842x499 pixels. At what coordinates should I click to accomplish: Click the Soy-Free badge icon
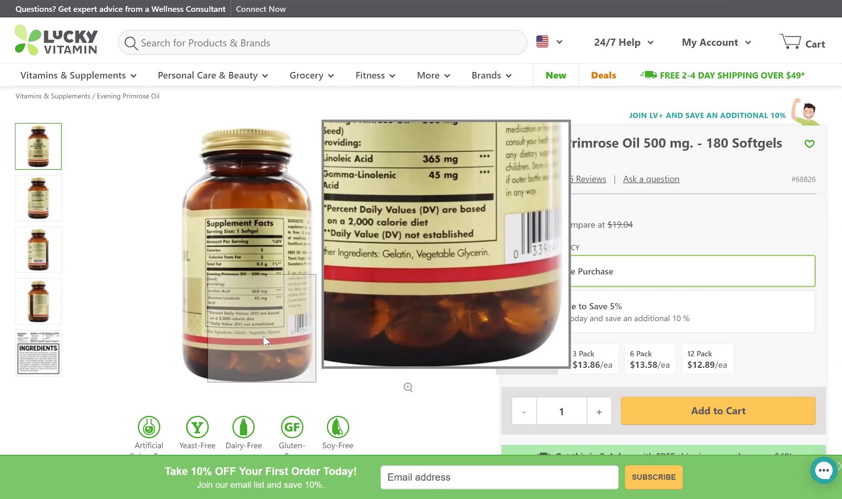[338, 427]
